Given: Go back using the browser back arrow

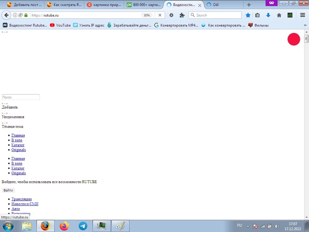Looking at the screenshot, I should [6, 15].
